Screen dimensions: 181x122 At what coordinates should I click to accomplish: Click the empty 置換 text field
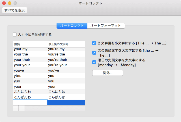pyautogui.click(x=30, y=102)
